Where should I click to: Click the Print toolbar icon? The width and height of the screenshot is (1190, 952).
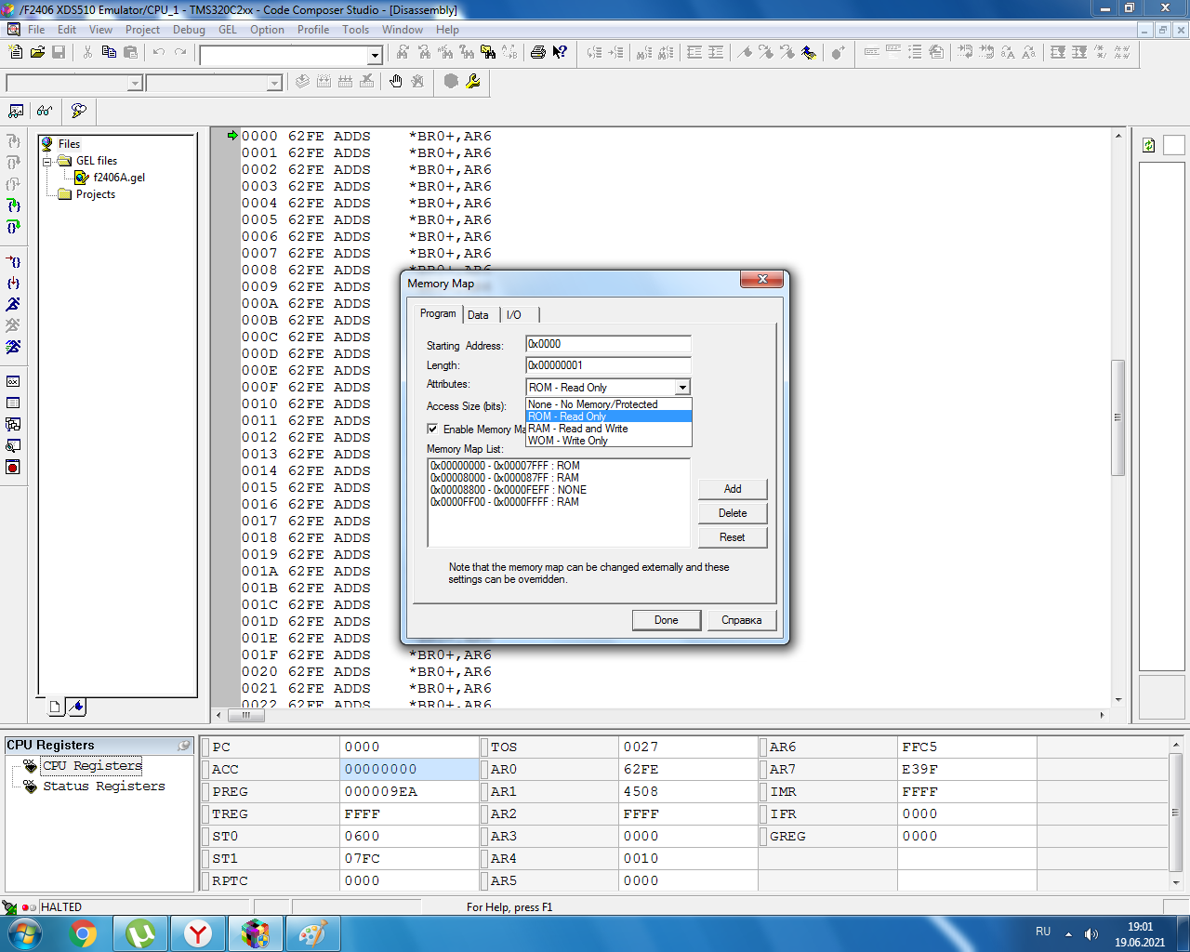click(x=538, y=53)
